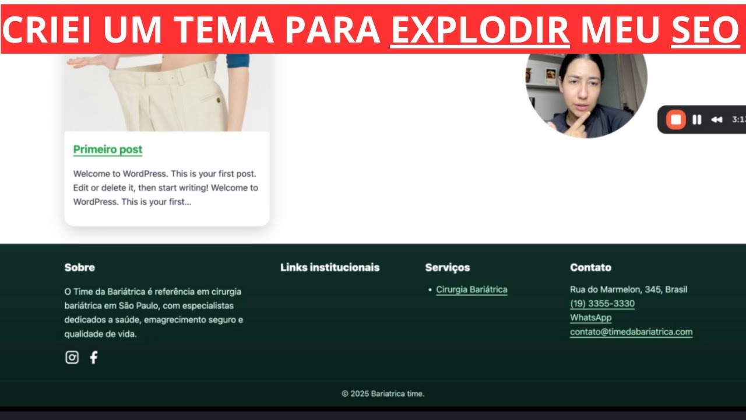Viewport: 746px width, 420px height.
Task: Click the Rua do Marmelon address text
Action: click(x=628, y=289)
